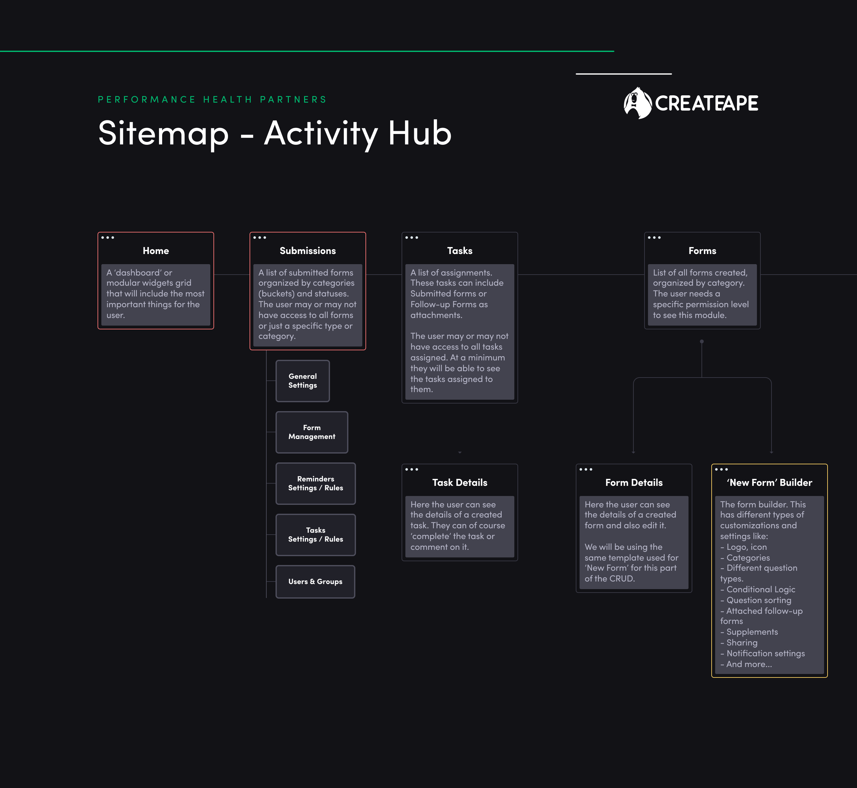Open the General Settings box
This screenshot has width=857, height=788.
tap(303, 381)
